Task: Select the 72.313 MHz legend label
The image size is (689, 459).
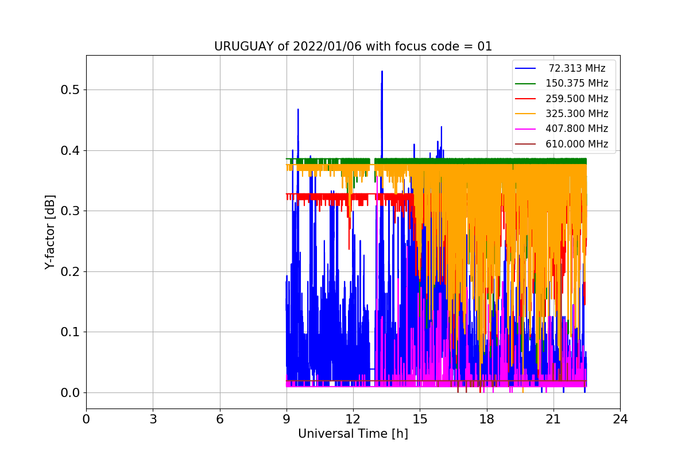Action: tap(577, 68)
